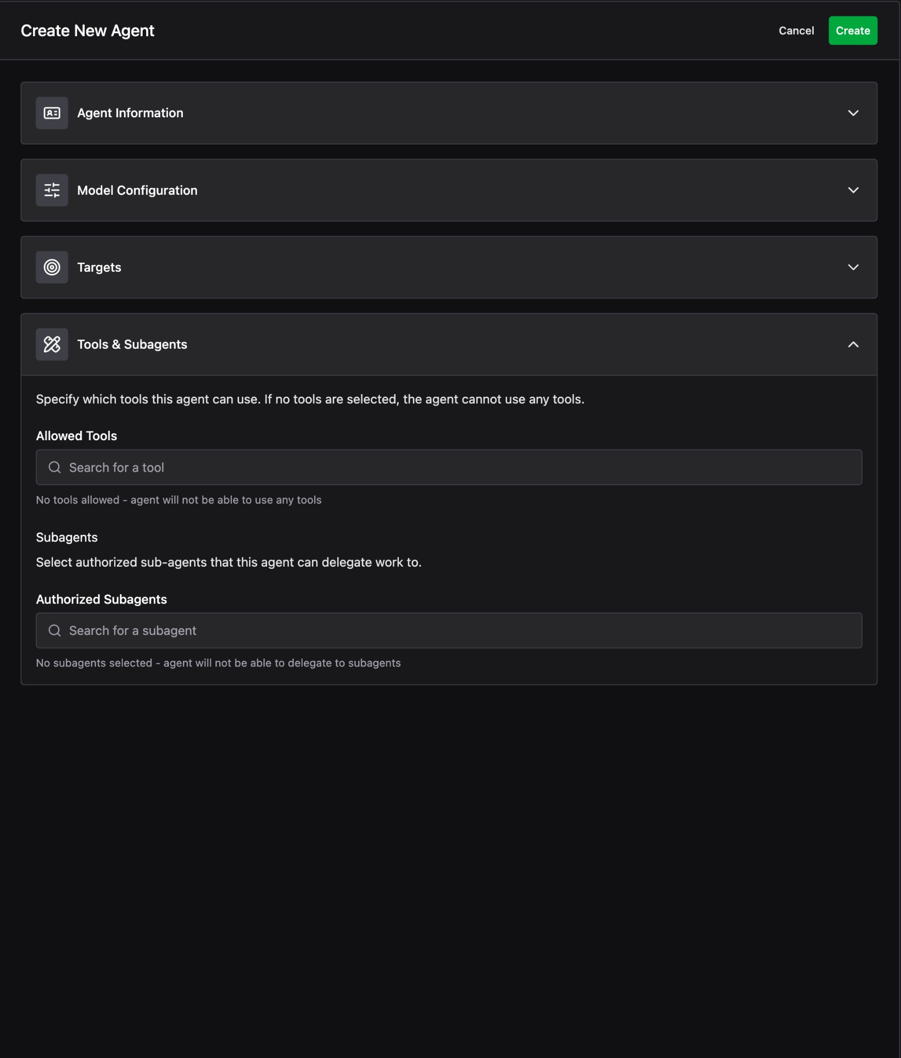
Task: Click the Authorized Subagents label
Action: [101, 599]
